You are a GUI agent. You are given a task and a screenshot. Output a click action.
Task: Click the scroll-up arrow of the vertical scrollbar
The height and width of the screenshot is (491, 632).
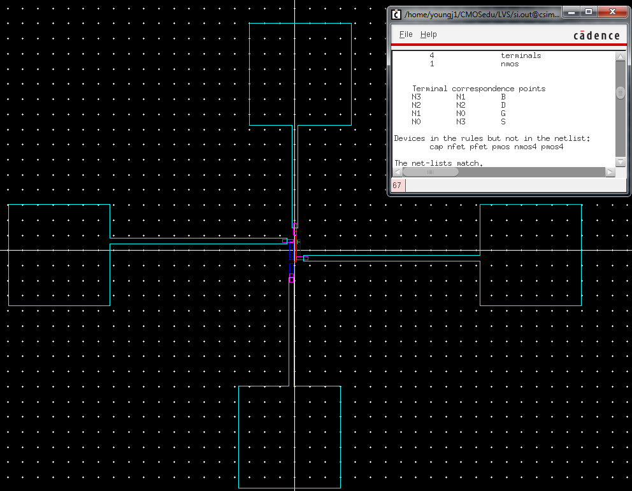point(619,55)
